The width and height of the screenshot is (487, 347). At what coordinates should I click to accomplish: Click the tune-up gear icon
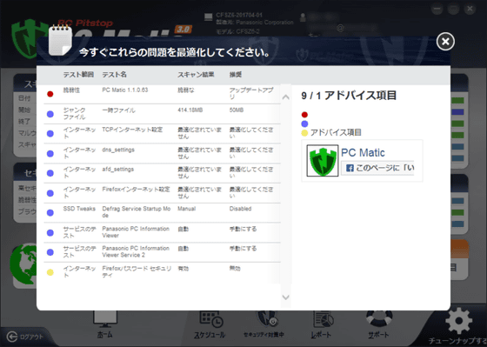(459, 321)
